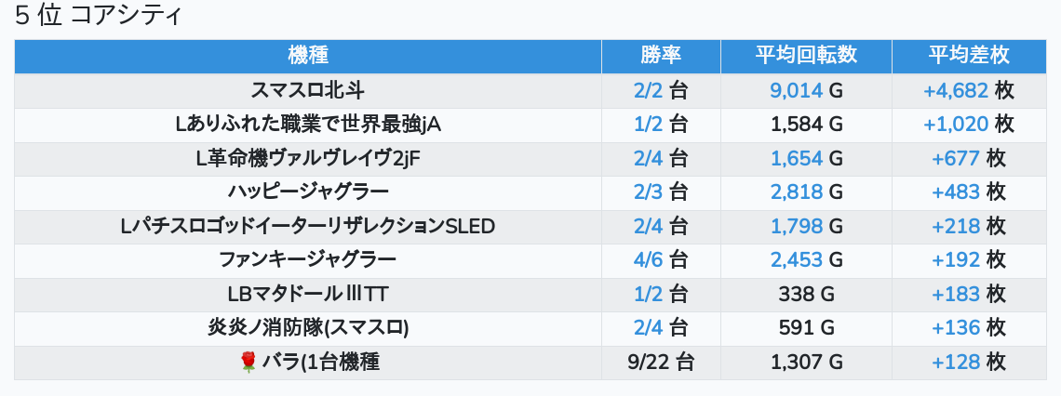The width and height of the screenshot is (1061, 396).
Task: Select the スマスロ北斗 machine name
Action: tap(308, 90)
